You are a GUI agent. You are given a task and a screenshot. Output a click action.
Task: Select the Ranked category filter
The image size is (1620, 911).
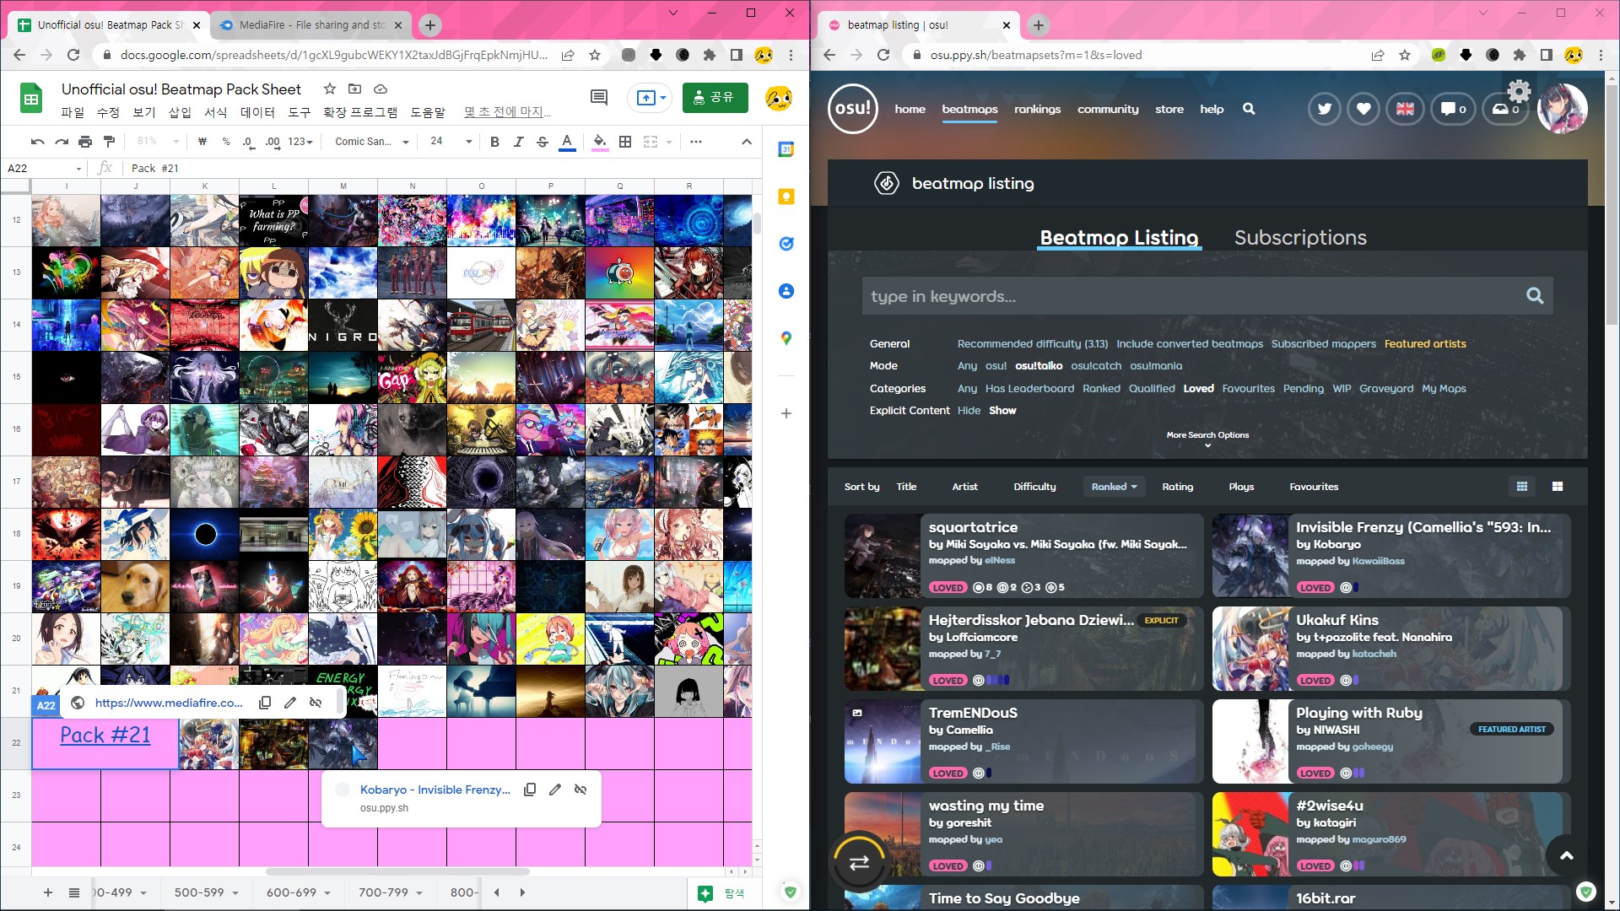(x=1101, y=388)
